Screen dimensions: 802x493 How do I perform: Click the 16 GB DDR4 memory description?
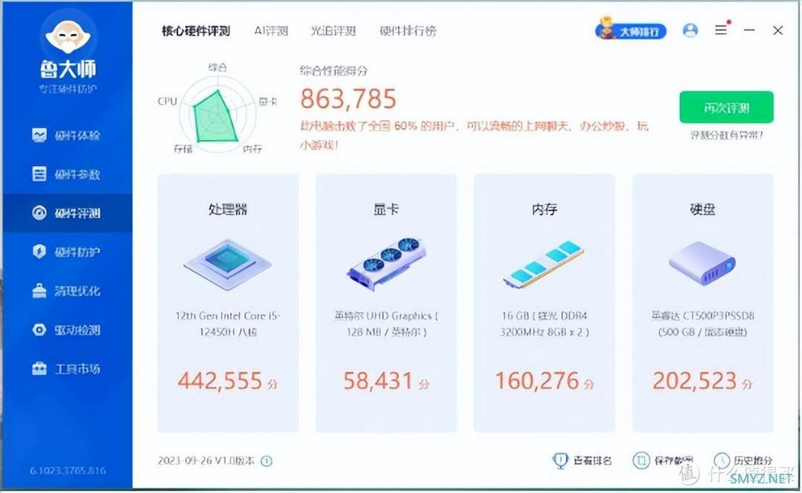coord(544,324)
